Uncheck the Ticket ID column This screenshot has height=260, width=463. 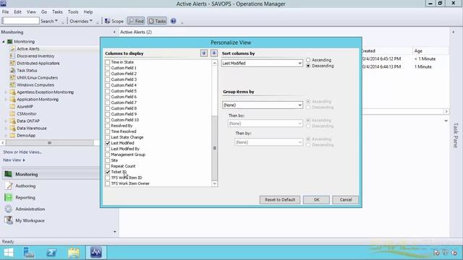coord(108,172)
